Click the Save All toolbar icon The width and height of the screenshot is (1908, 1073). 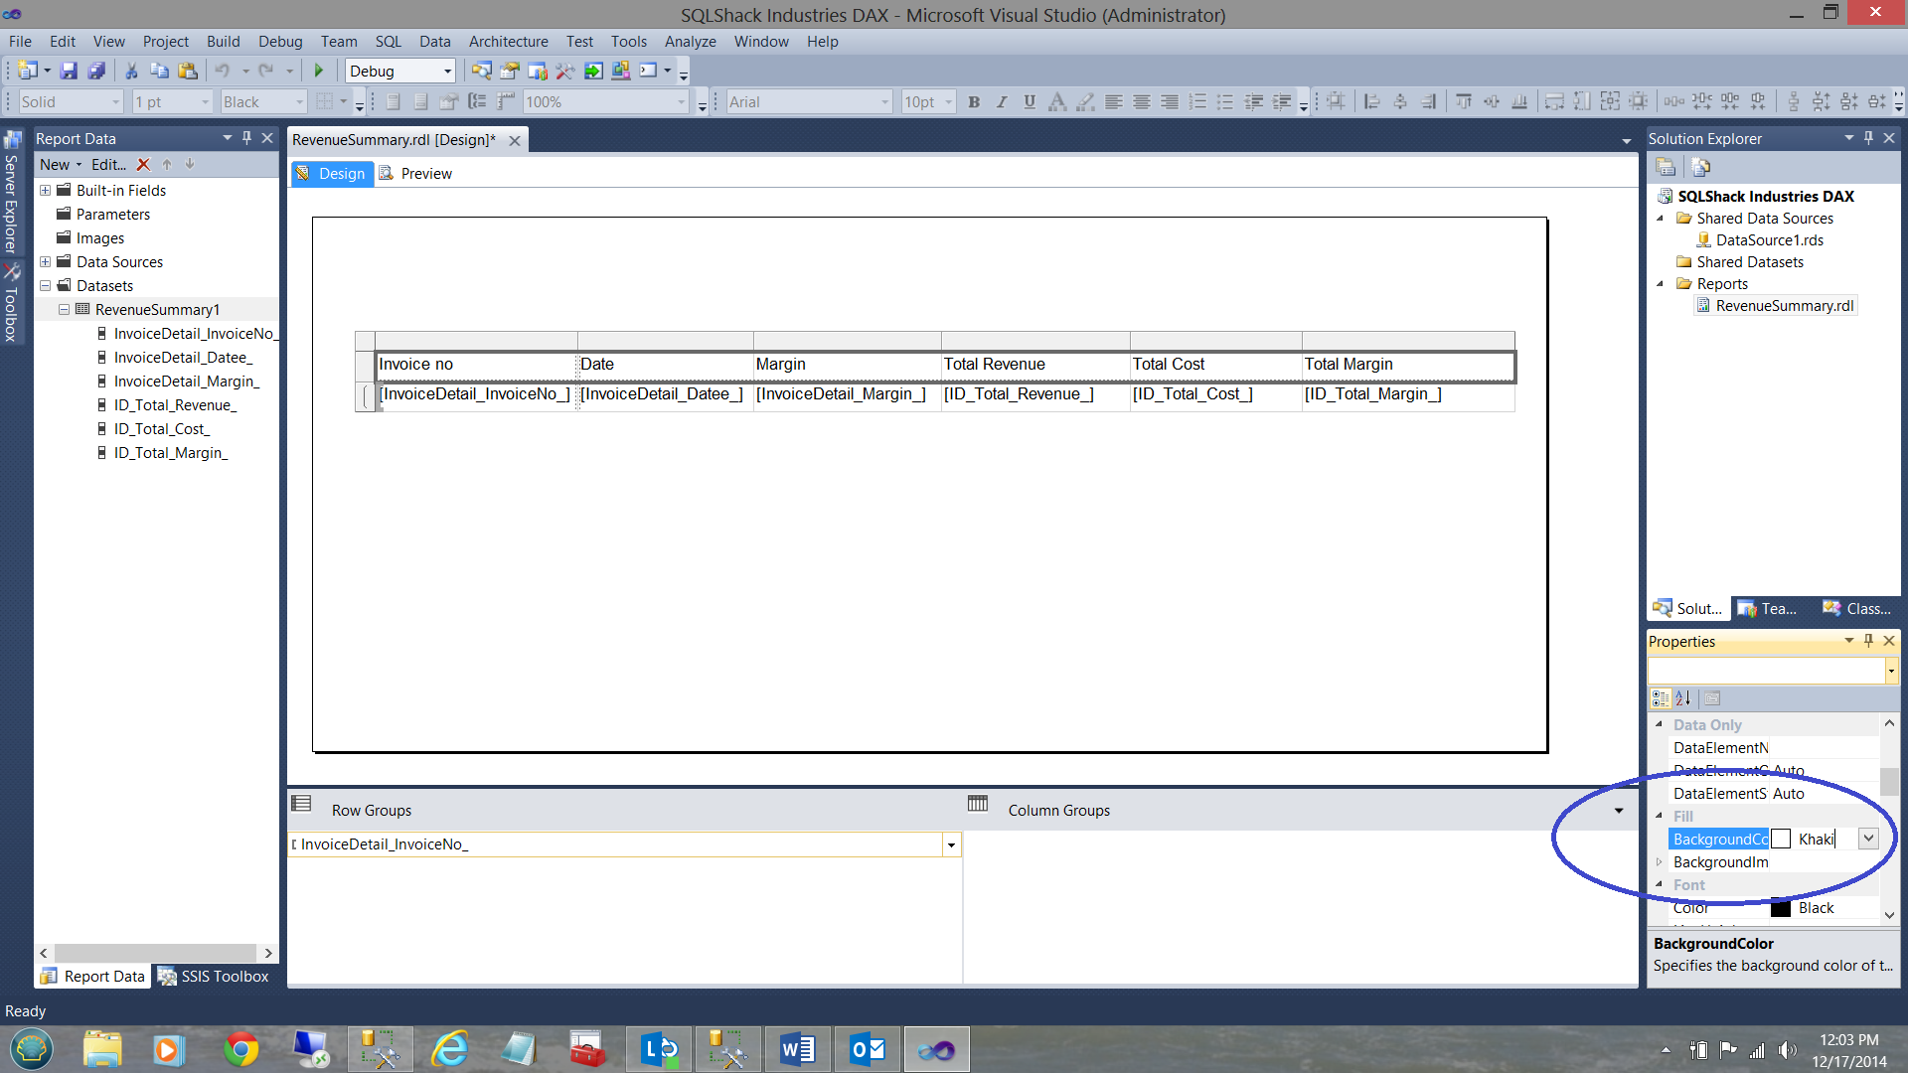96,71
